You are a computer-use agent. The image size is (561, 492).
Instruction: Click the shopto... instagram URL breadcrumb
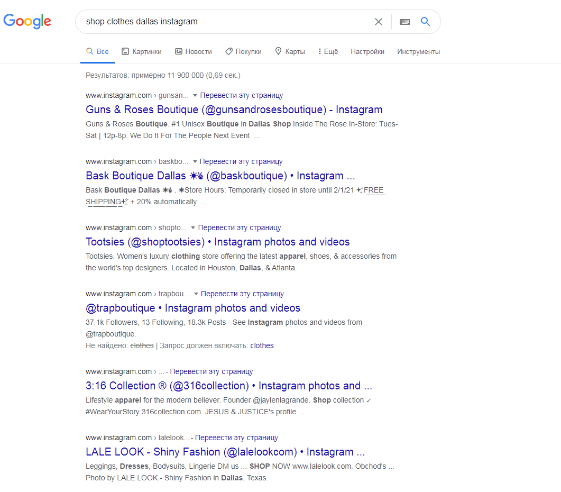pyautogui.click(x=136, y=227)
